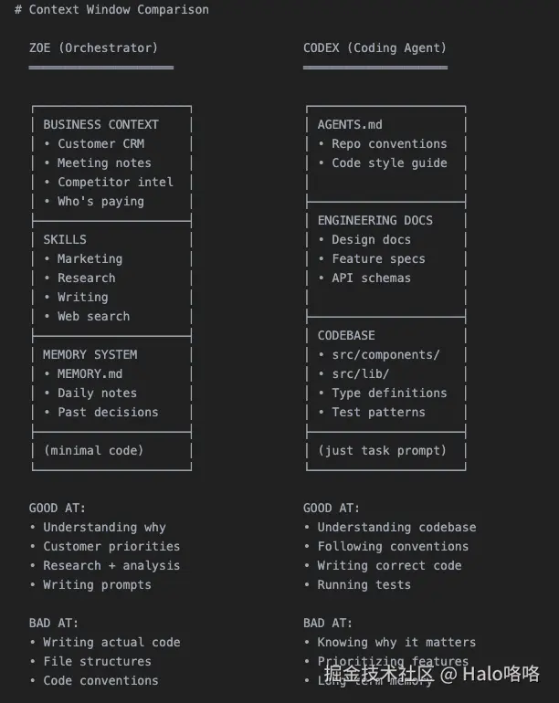Select the "AGENTS.md" box header
This screenshot has height=703, width=559.
tap(350, 124)
